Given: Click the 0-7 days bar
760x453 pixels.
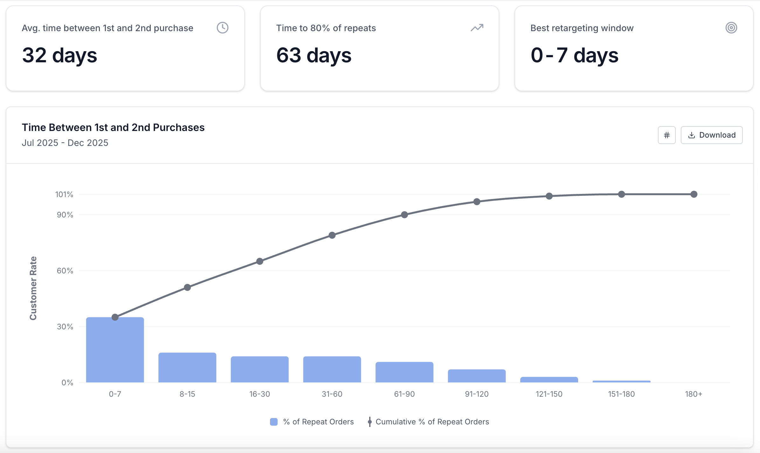Looking at the screenshot, I should (115, 350).
